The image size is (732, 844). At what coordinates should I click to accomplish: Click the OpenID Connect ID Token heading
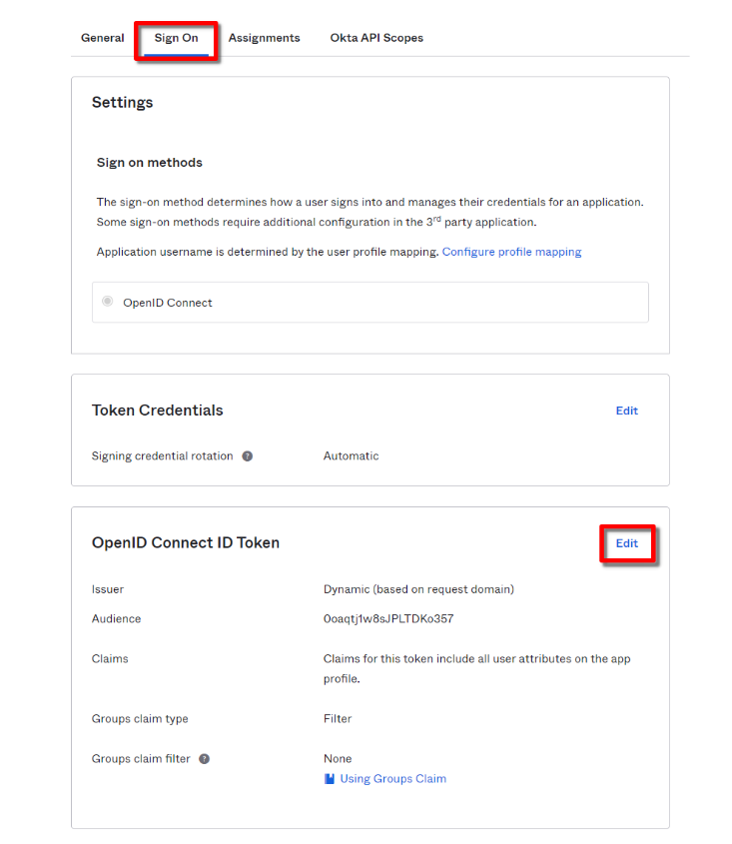[x=186, y=543]
